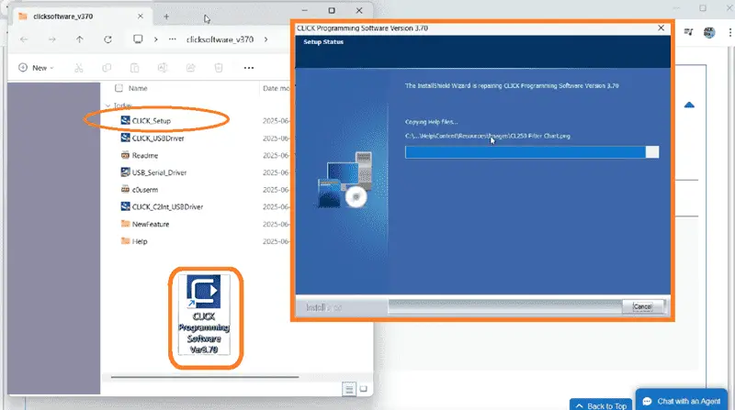Image resolution: width=735 pixels, height=410 pixels.
Task: Click the Share toolbar icon
Action: coord(190,68)
